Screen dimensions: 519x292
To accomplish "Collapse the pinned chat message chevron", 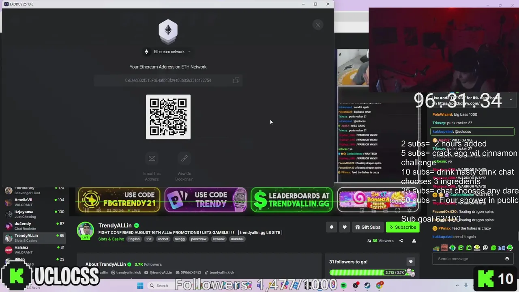I will click(511, 99).
